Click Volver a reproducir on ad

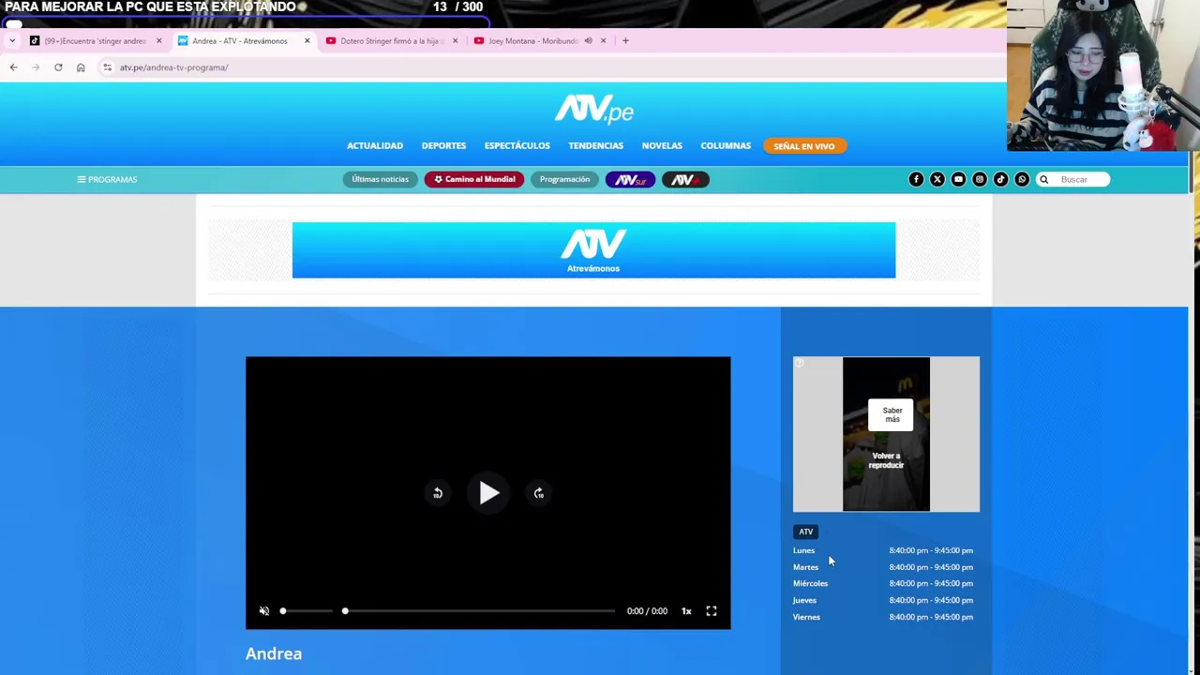tap(886, 460)
